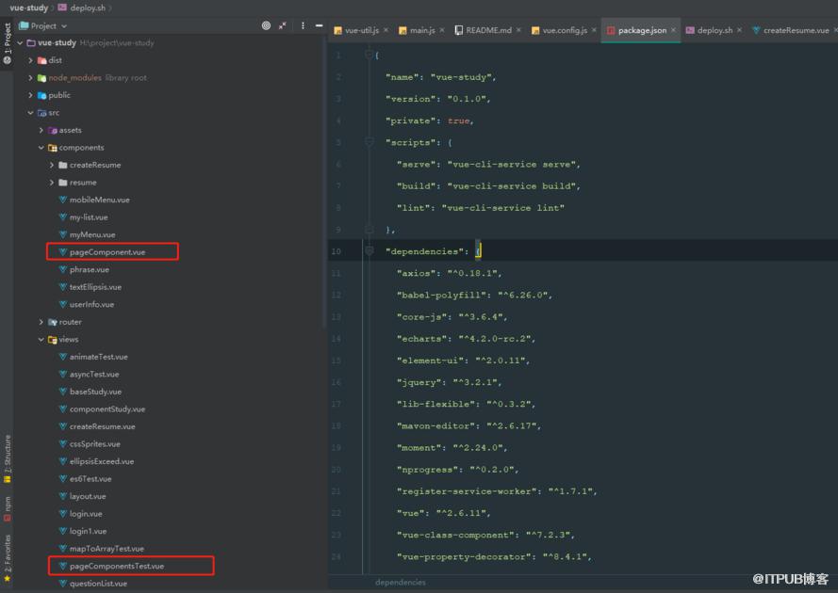Image resolution: width=838 pixels, height=593 pixels.
Task: Click line number 10 in the gutter
Action: [x=337, y=251]
